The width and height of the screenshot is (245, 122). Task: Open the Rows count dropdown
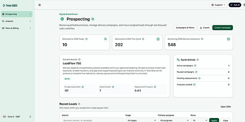pos(199,120)
